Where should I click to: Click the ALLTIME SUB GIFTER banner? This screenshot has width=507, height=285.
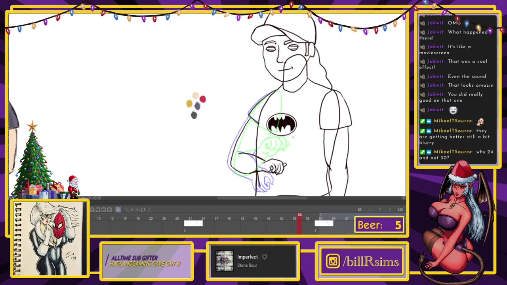pos(147,261)
